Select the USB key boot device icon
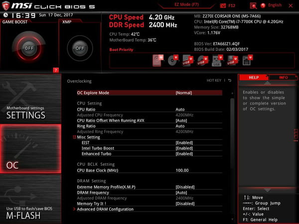The width and height of the screenshot is (299, 224). coord(218,60)
